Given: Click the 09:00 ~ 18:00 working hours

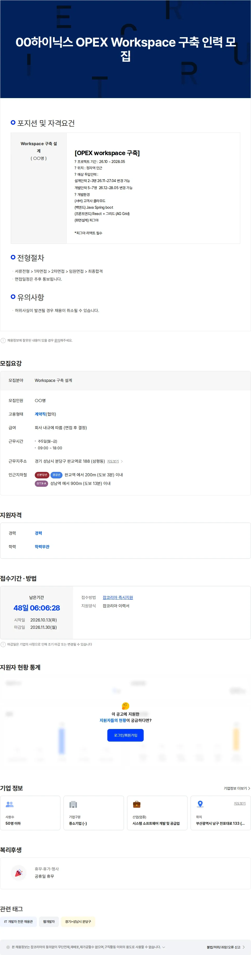Looking at the screenshot, I should [x=50, y=448].
